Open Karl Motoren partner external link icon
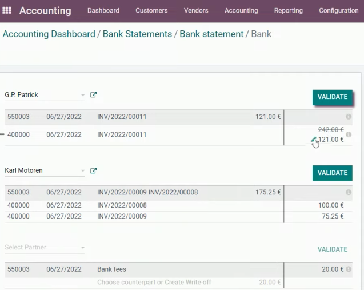 [x=93, y=171]
